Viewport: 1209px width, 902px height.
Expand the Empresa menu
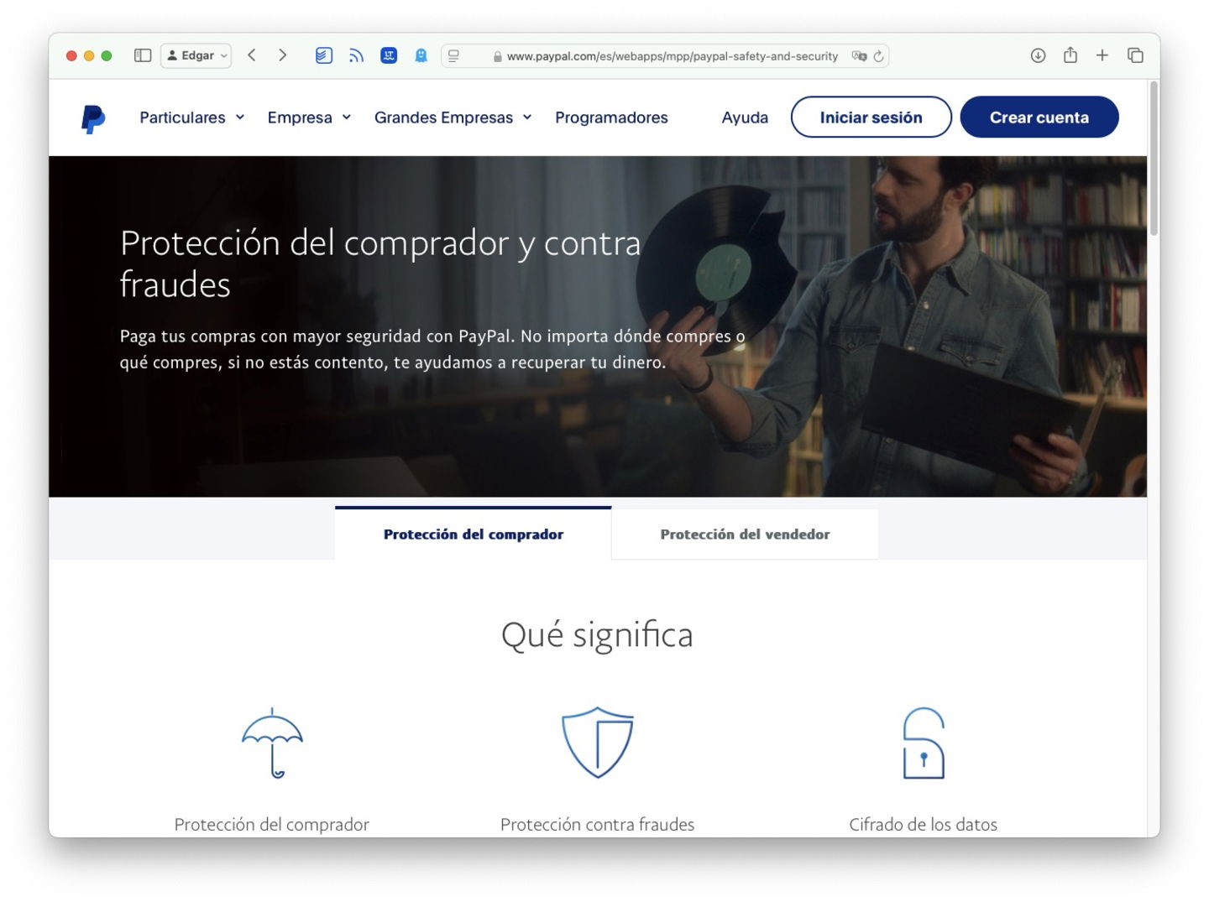309,117
